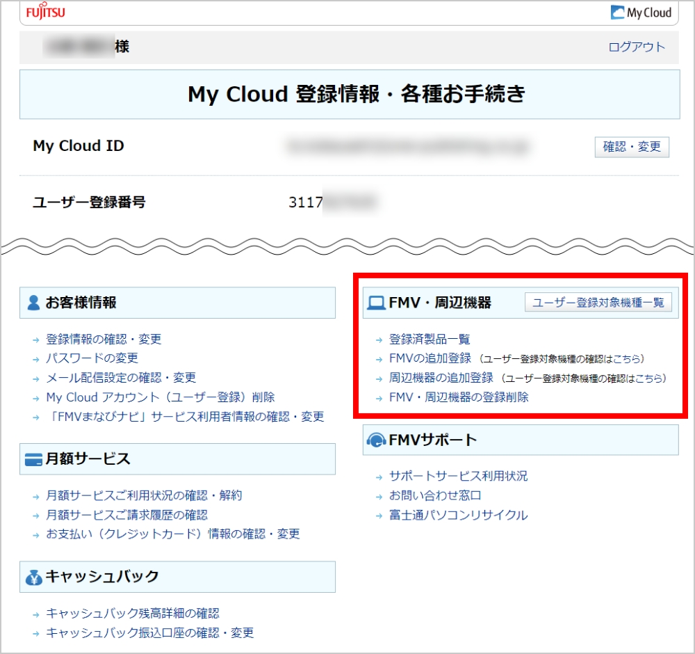Open サポートサービス利用状況 link
Viewport: 695px width, 654px height.
(x=458, y=476)
